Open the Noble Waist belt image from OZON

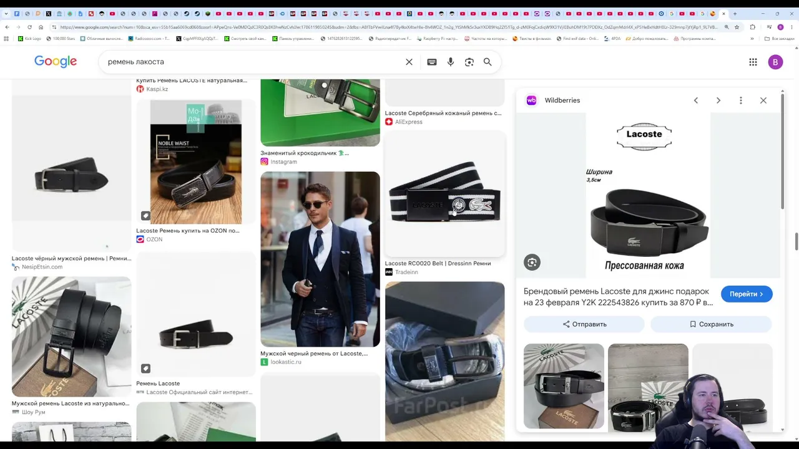click(x=196, y=162)
